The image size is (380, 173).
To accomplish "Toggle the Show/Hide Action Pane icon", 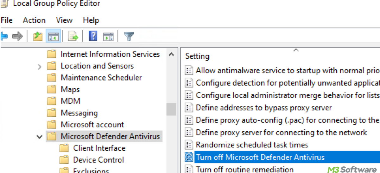I will (108, 36).
